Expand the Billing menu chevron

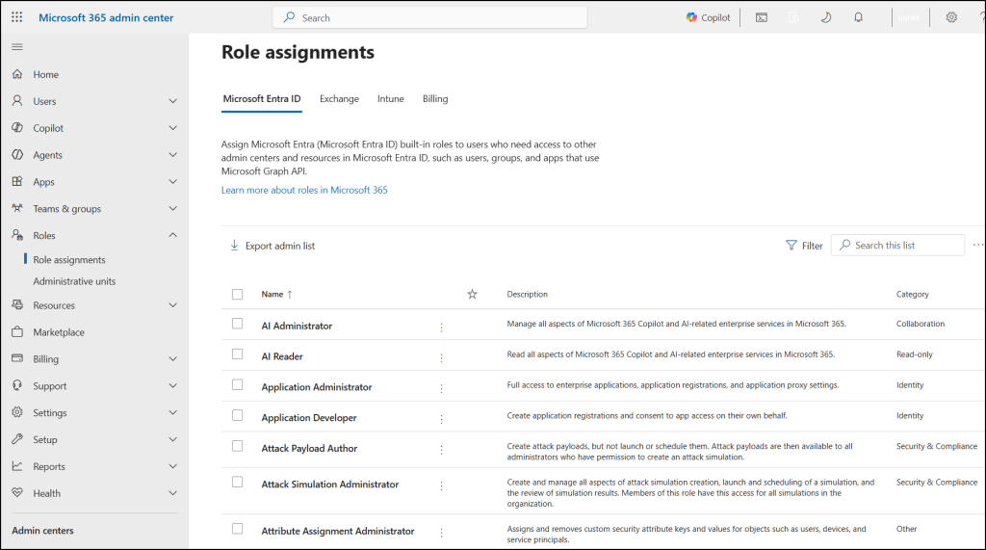coord(173,358)
